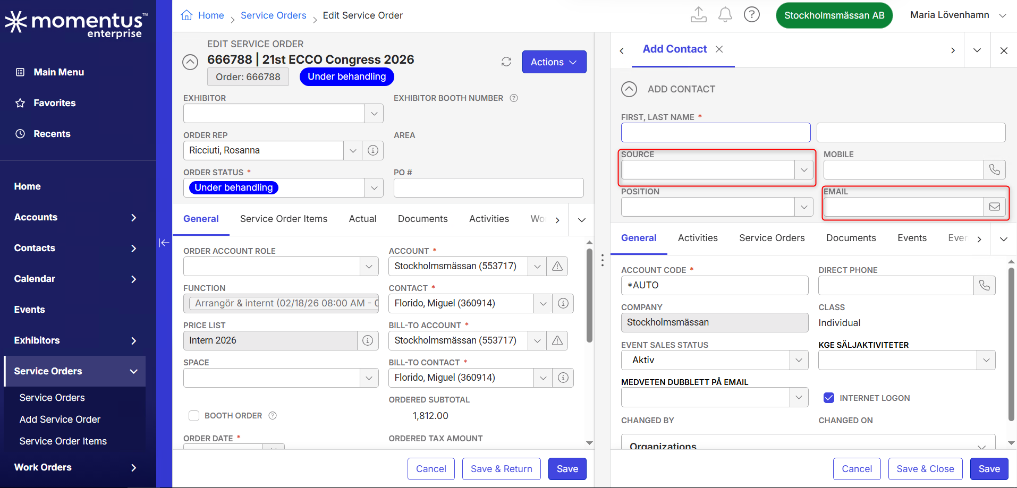Open the Exhibitor dropdown
The image size is (1017, 488).
[374, 113]
